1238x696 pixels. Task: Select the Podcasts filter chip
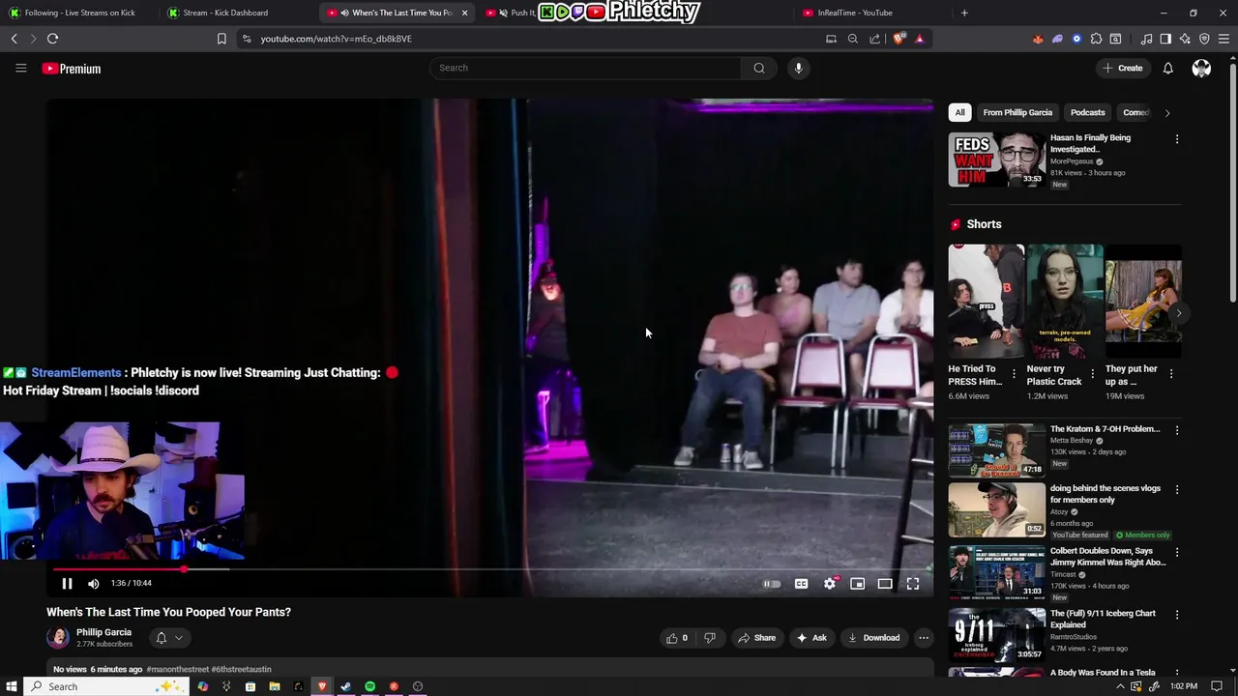pyautogui.click(x=1087, y=112)
